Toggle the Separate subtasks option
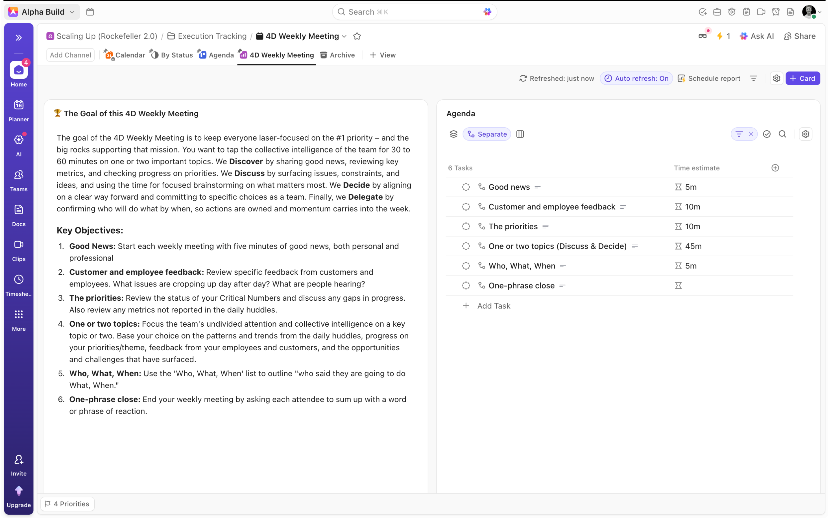Screen dimensions: 829x518 tap(487, 134)
